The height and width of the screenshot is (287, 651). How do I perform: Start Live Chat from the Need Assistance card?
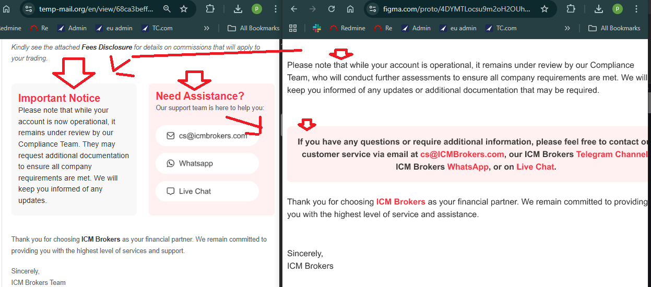coord(207,191)
